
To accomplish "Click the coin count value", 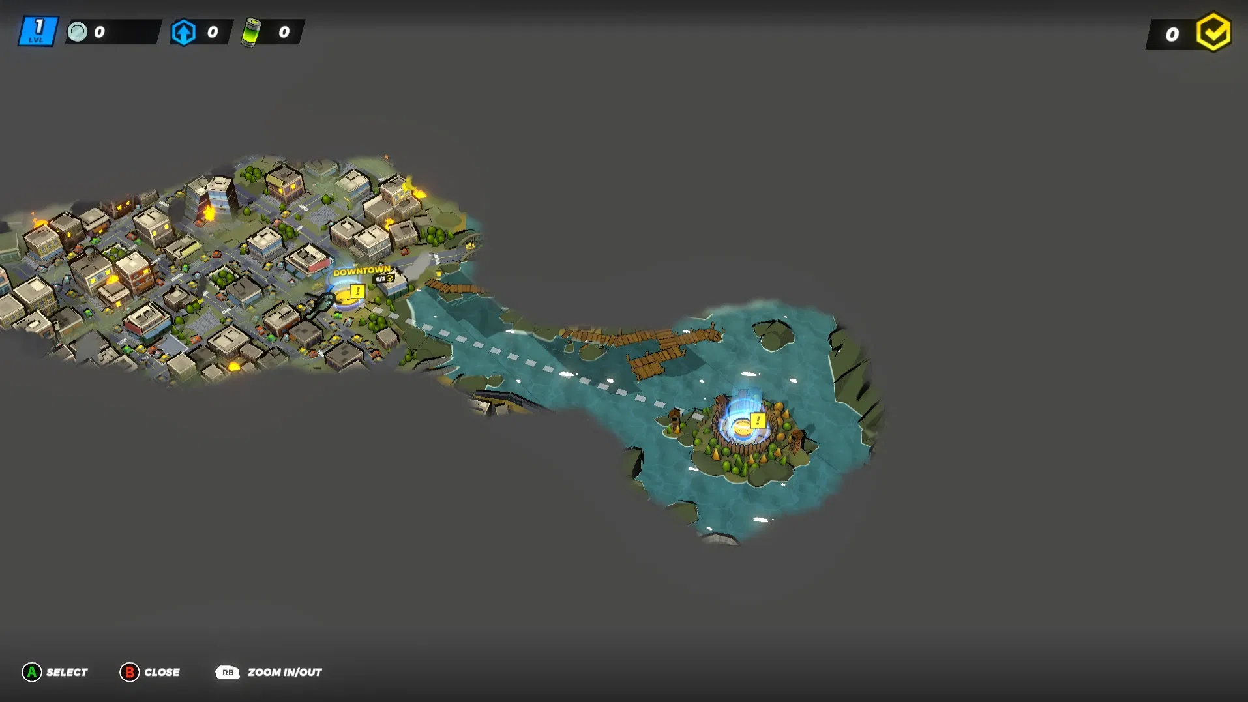I will point(99,32).
